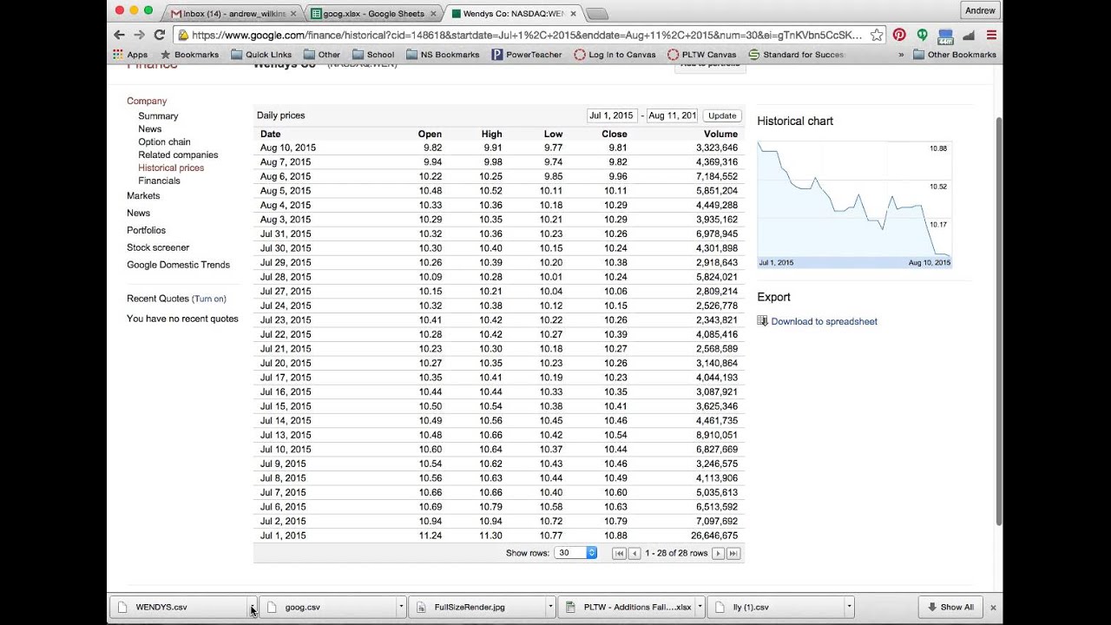This screenshot has width=1111, height=625.
Task: Show All downloads
Action: (x=950, y=607)
